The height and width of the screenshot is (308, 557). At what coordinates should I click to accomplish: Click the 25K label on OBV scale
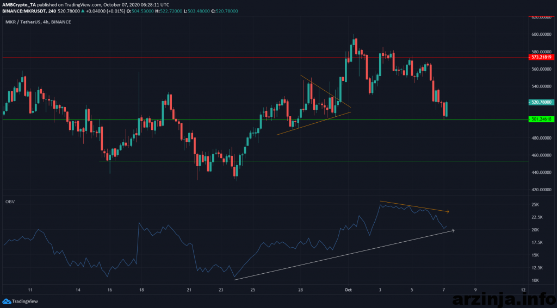click(x=535, y=205)
